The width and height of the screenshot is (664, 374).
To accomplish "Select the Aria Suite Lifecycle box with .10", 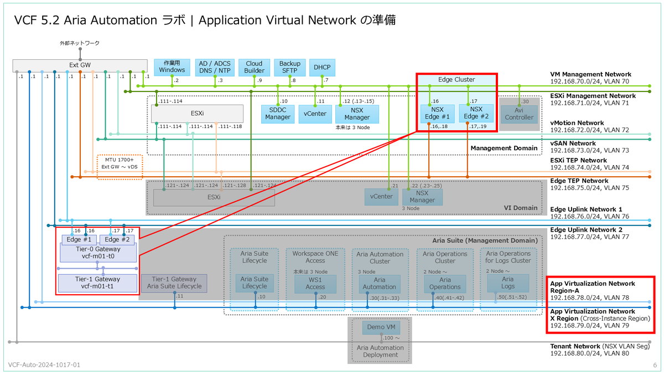I will coord(255,283).
